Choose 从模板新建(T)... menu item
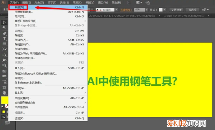This screenshot has width=215, height=130. tap(48, 12)
